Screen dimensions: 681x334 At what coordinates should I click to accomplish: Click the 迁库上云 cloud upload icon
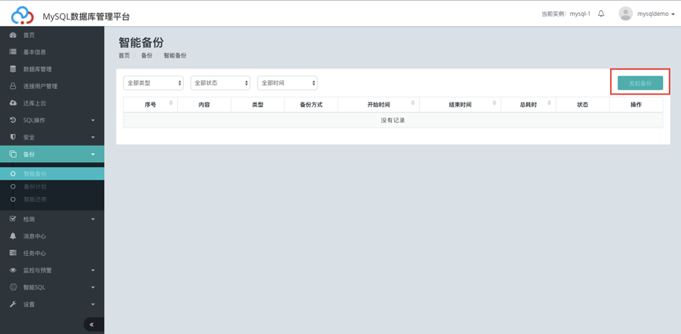coord(13,103)
